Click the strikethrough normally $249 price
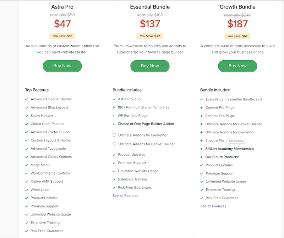The width and height of the screenshot is (284, 238). point(237,15)
